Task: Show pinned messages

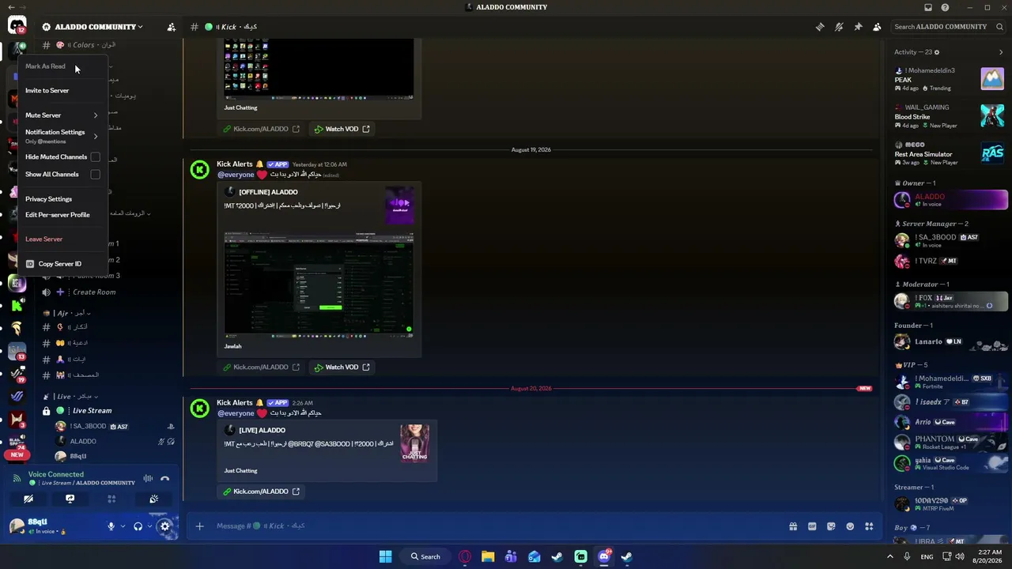Action: [x=858, y=27]
